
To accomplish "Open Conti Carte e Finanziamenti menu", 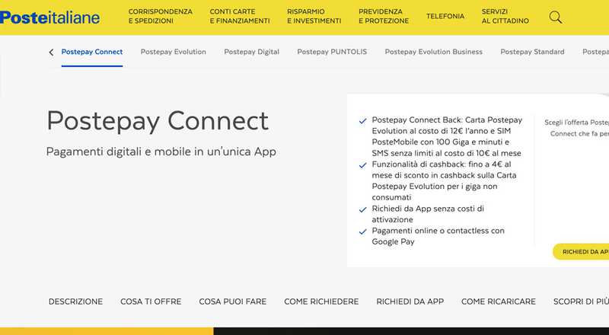I will (x=240, y=16).
